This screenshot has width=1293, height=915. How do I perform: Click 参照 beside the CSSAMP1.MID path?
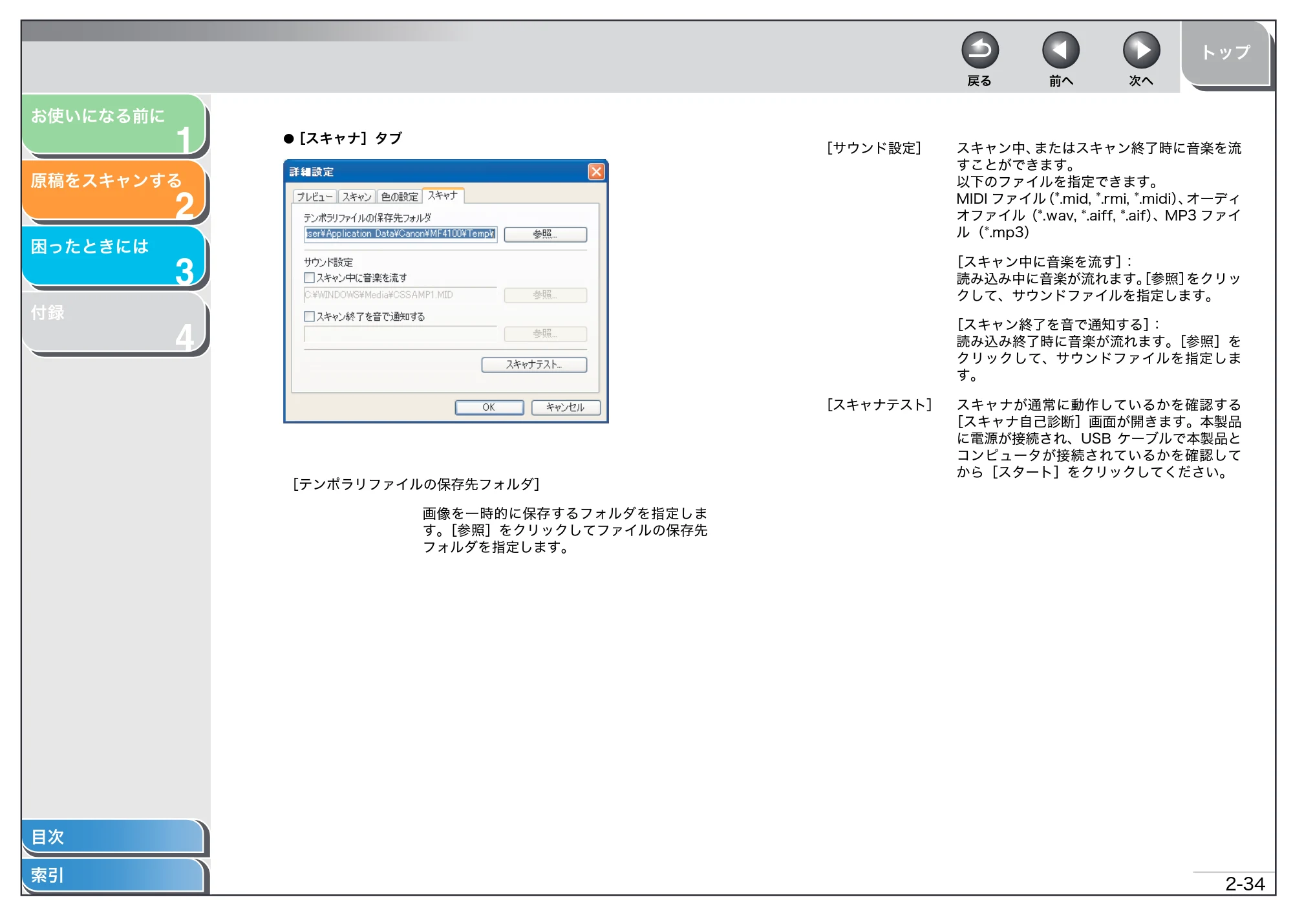pos(545,295)
